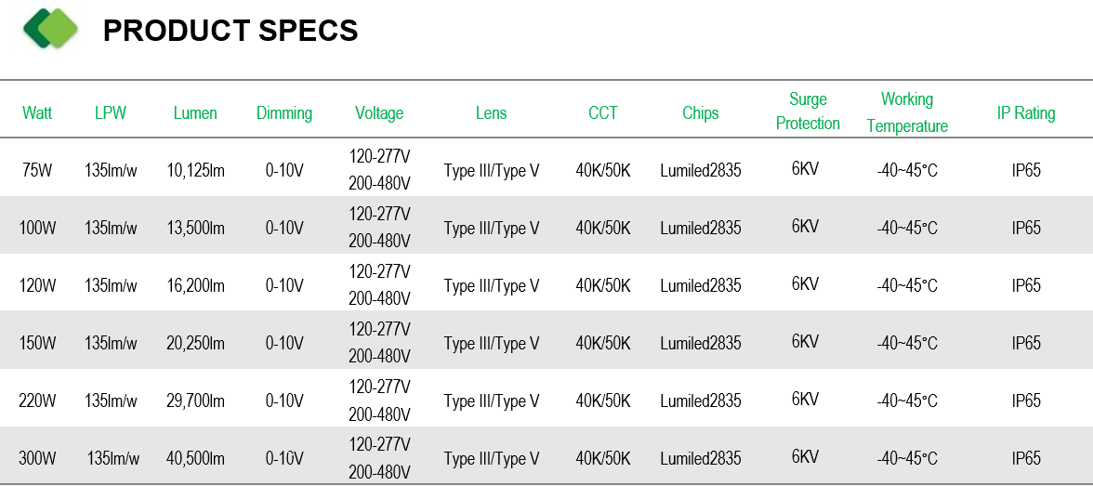Click the 120W wattage cell
Image resolution: width=1093 pixels, height=486 pixels.
[x=37, y=285]
